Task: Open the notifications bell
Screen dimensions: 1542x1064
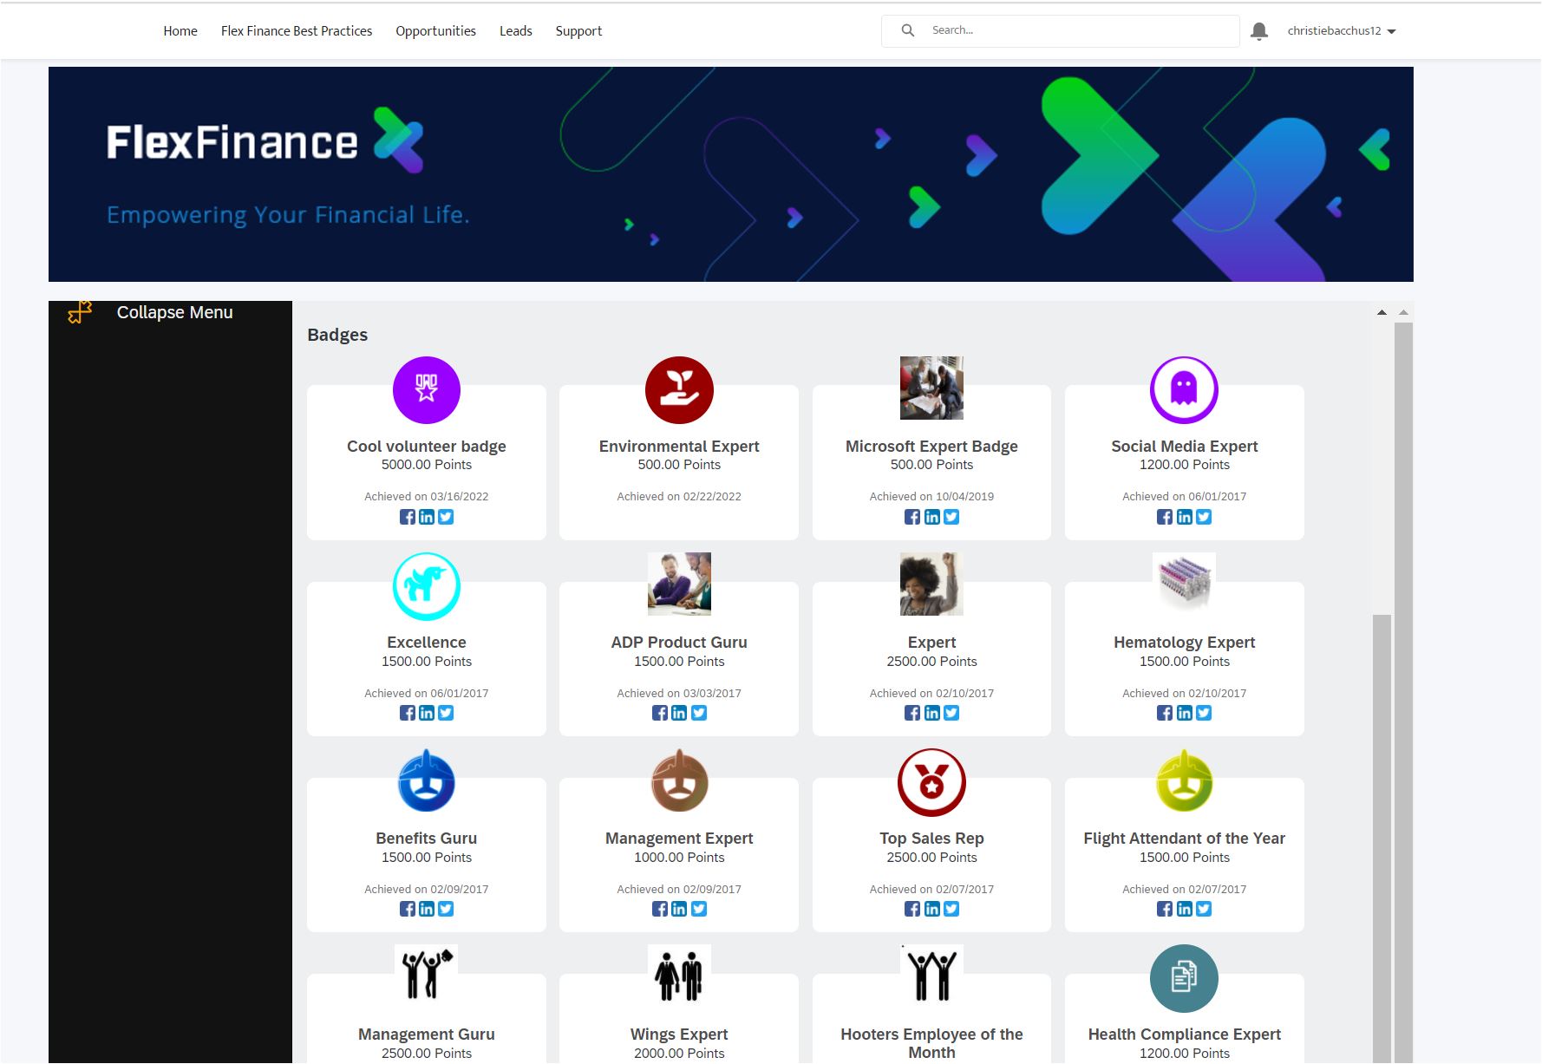Action: 1259,30
